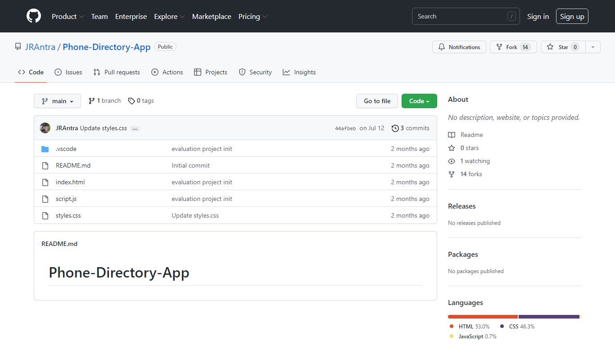Open the star lists dropdown arrow

[593, 47]
